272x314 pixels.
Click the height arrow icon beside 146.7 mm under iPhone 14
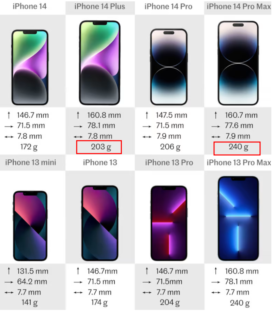coord(9,115)
